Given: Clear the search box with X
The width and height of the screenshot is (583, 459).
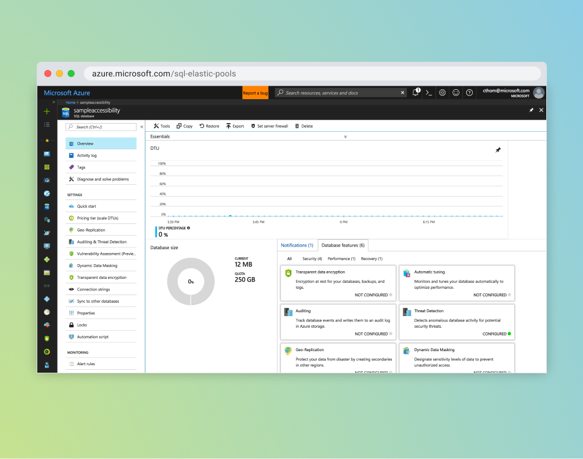Looking at the screenshot, I should (402, 93).
